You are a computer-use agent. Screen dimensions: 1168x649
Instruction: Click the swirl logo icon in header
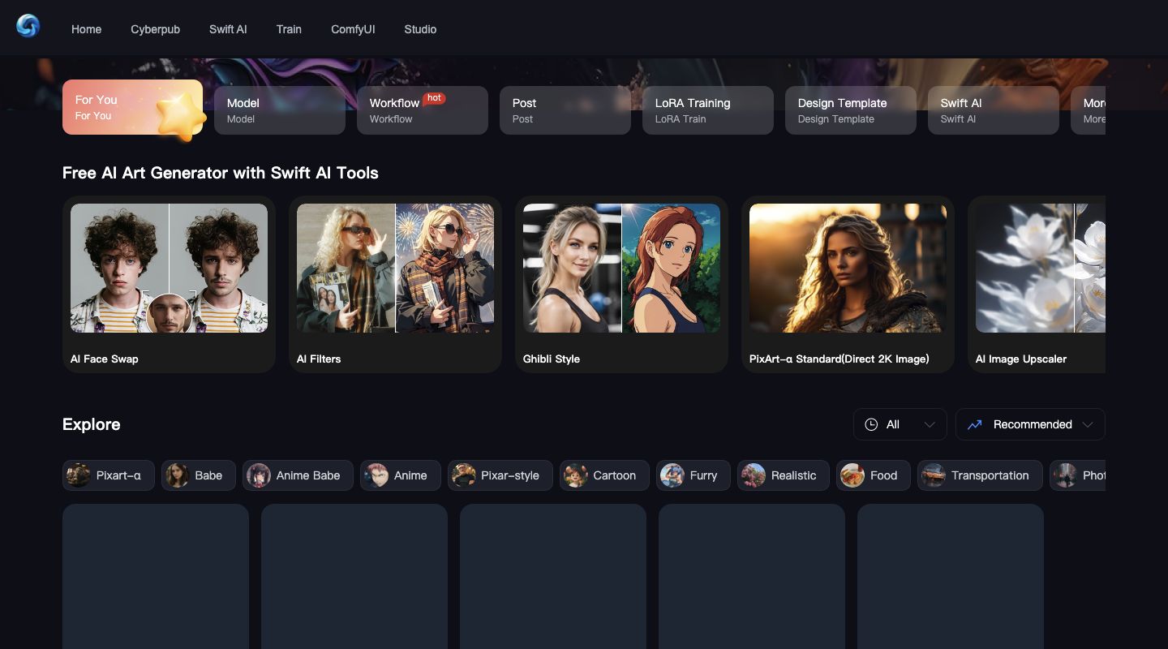[28, 27]
